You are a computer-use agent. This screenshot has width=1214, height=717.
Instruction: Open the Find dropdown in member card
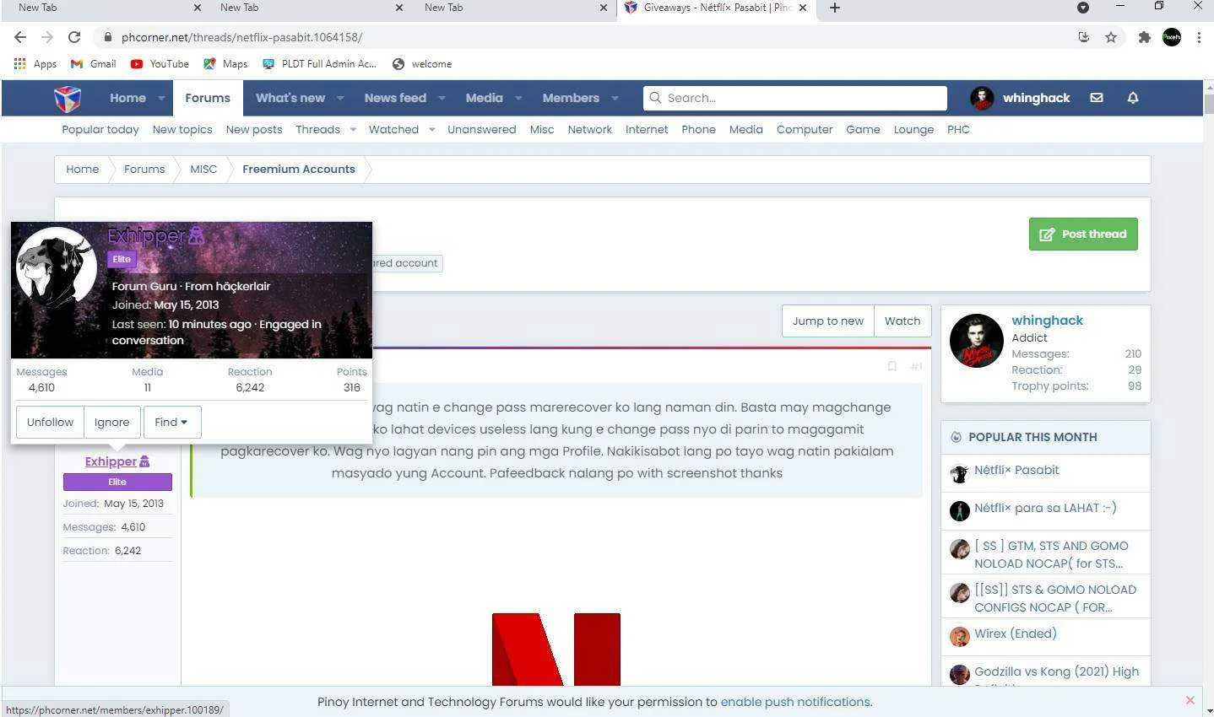pos(171,422)
